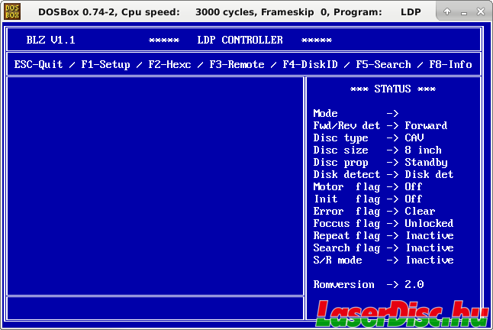Click the LDP CONTROLLER title text

(x=240, y=40)
